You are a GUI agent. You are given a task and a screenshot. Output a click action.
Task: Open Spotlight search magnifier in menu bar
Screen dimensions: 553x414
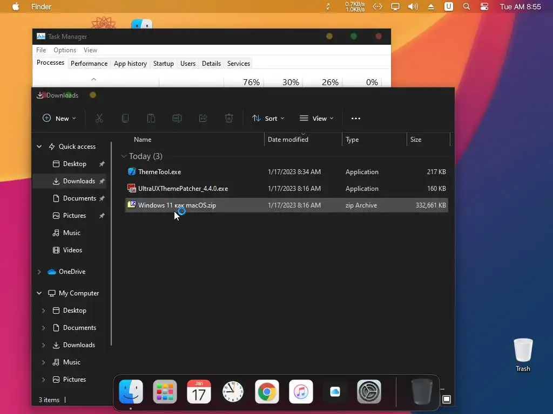[466, 6]
